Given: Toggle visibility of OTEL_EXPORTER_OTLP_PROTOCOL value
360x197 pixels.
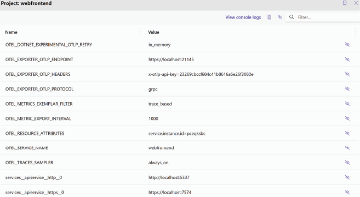Looking at the screenshot, I should tap(347, 88).
